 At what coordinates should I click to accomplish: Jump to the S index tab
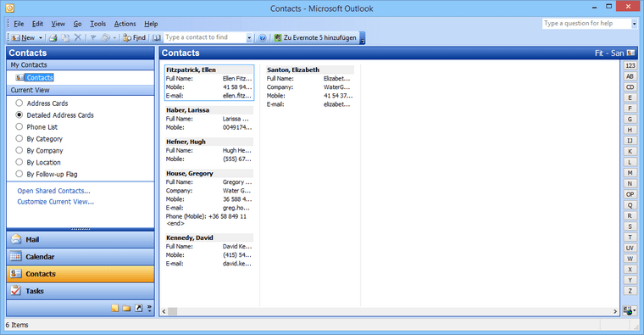[x=630, y=226]
